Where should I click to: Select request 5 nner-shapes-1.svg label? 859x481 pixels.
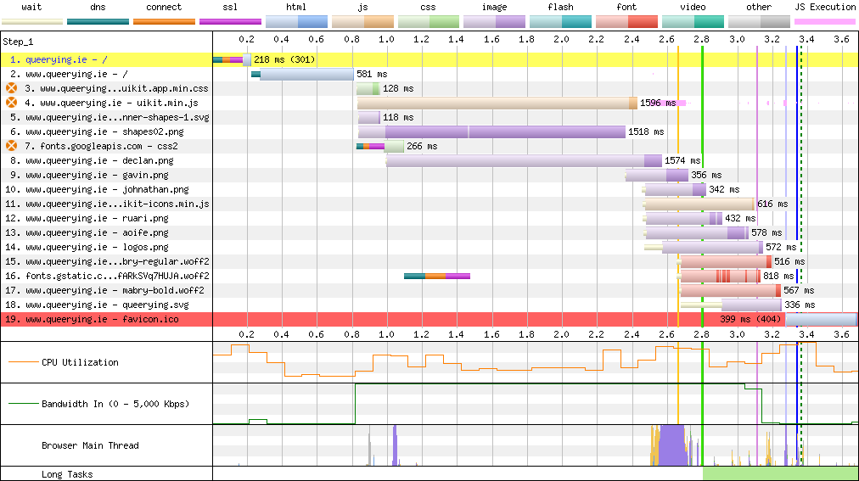click(109, 117)
